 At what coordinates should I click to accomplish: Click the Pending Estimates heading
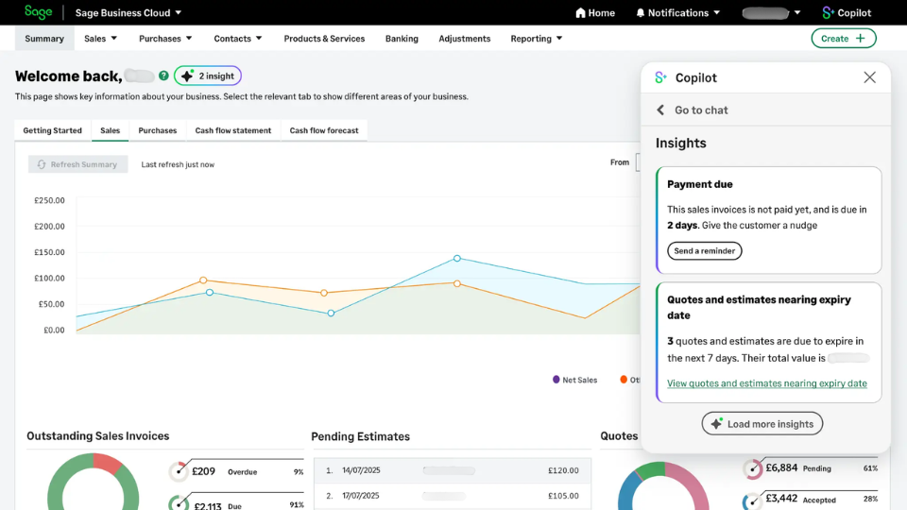(x=360, y=436)
